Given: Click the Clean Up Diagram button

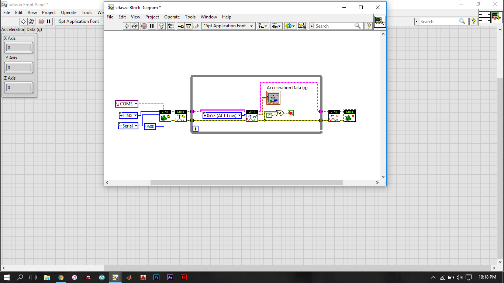Looking at the screenshot, I should 302,26.
